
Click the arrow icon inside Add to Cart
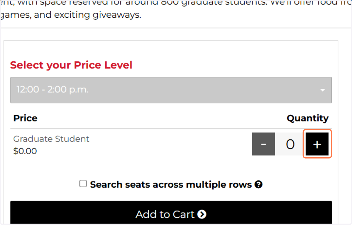pos(202,214)
